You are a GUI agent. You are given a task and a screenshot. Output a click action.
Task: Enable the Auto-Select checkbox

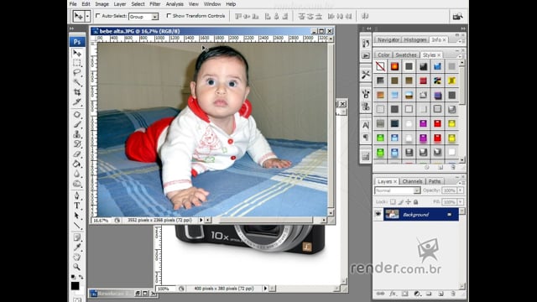[98, 16]
